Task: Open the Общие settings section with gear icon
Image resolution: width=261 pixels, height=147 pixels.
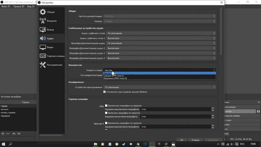Action: [x=52, y=12]
